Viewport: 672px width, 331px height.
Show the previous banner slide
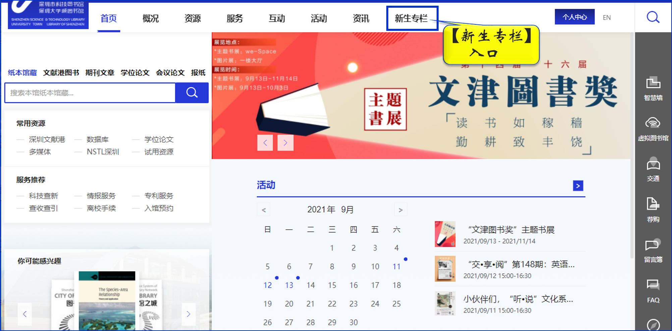point(265,143)
